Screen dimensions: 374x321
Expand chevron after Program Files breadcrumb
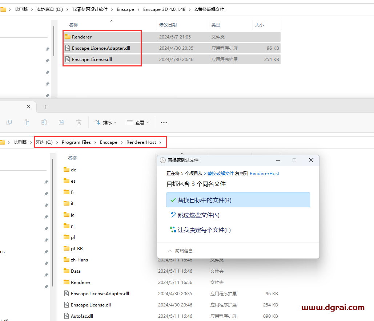point(95,142)
